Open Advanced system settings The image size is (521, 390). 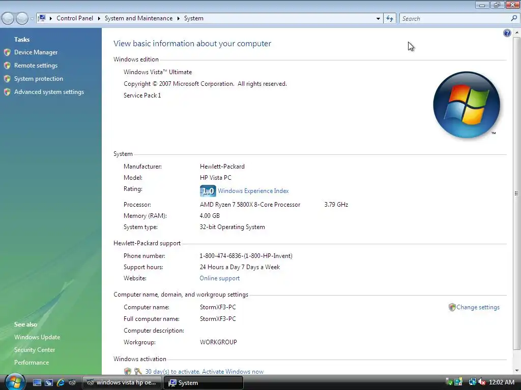49,92
